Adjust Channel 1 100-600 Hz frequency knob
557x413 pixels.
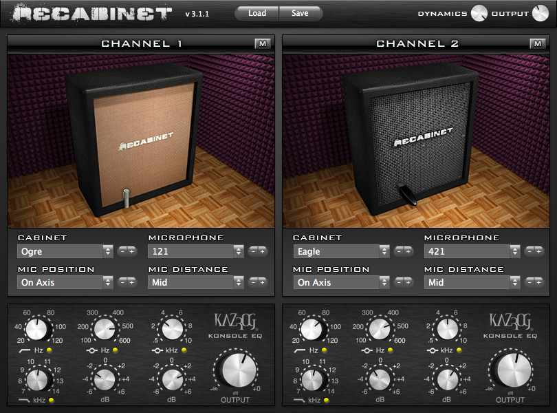105,329
